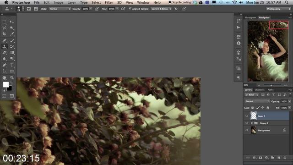The image size is (293, 165).
Task: Open the Brush panel from options bar
Action: pos(28,9)
